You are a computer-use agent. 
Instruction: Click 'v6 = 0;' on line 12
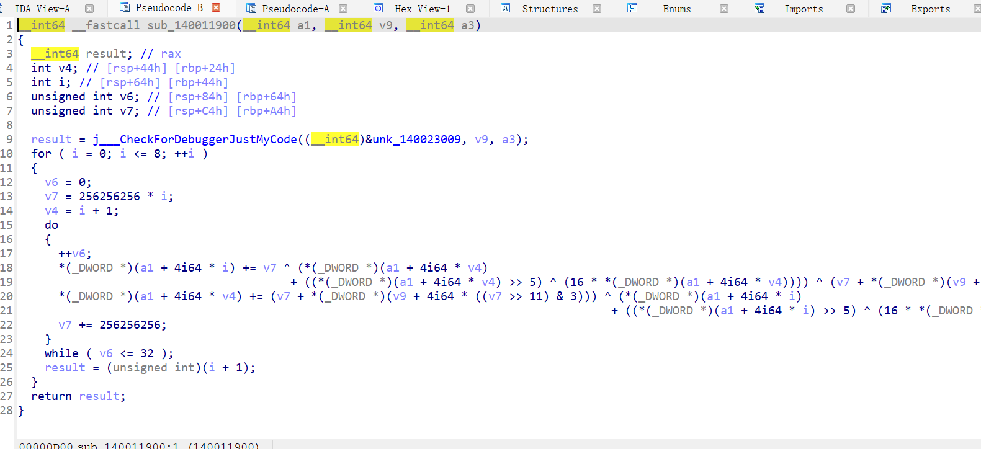pos(68,182)
